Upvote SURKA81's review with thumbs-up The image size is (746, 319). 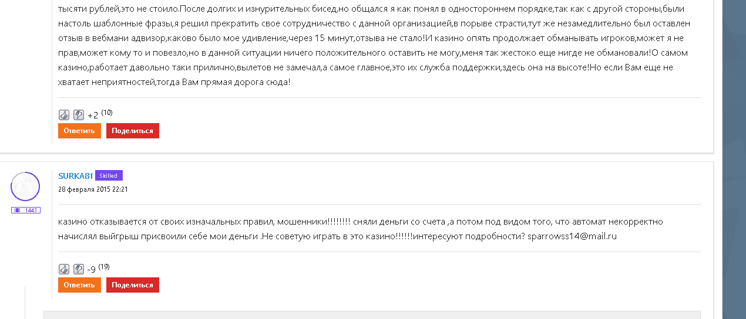64,269
